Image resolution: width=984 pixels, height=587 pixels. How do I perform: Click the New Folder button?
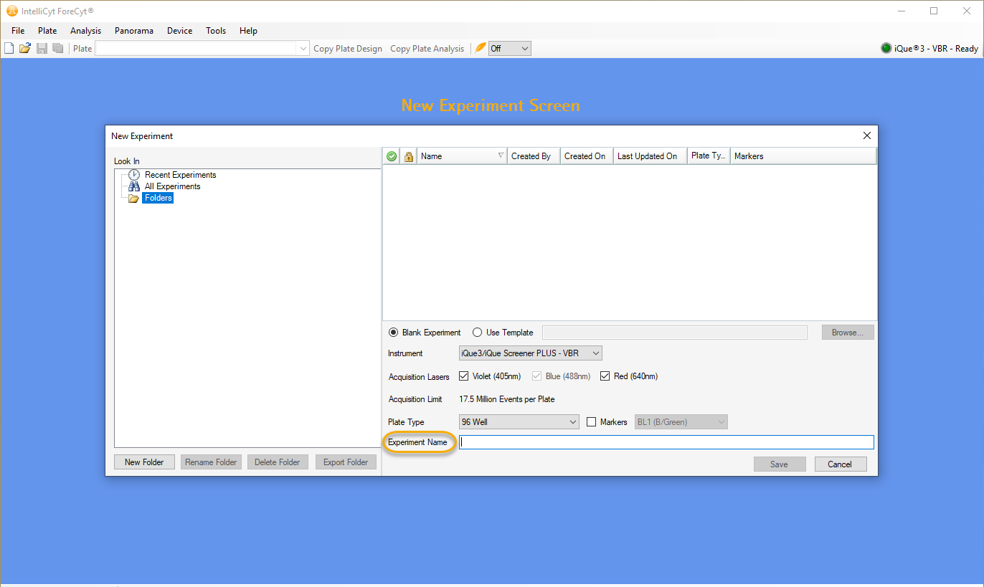[x=144, y=462]
